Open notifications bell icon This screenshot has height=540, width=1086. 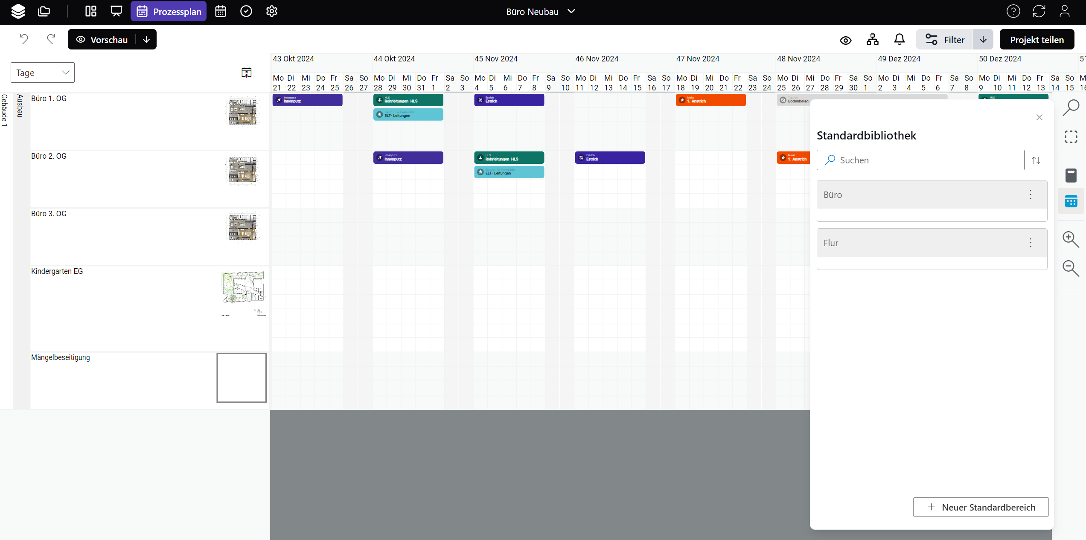[899, 40]
